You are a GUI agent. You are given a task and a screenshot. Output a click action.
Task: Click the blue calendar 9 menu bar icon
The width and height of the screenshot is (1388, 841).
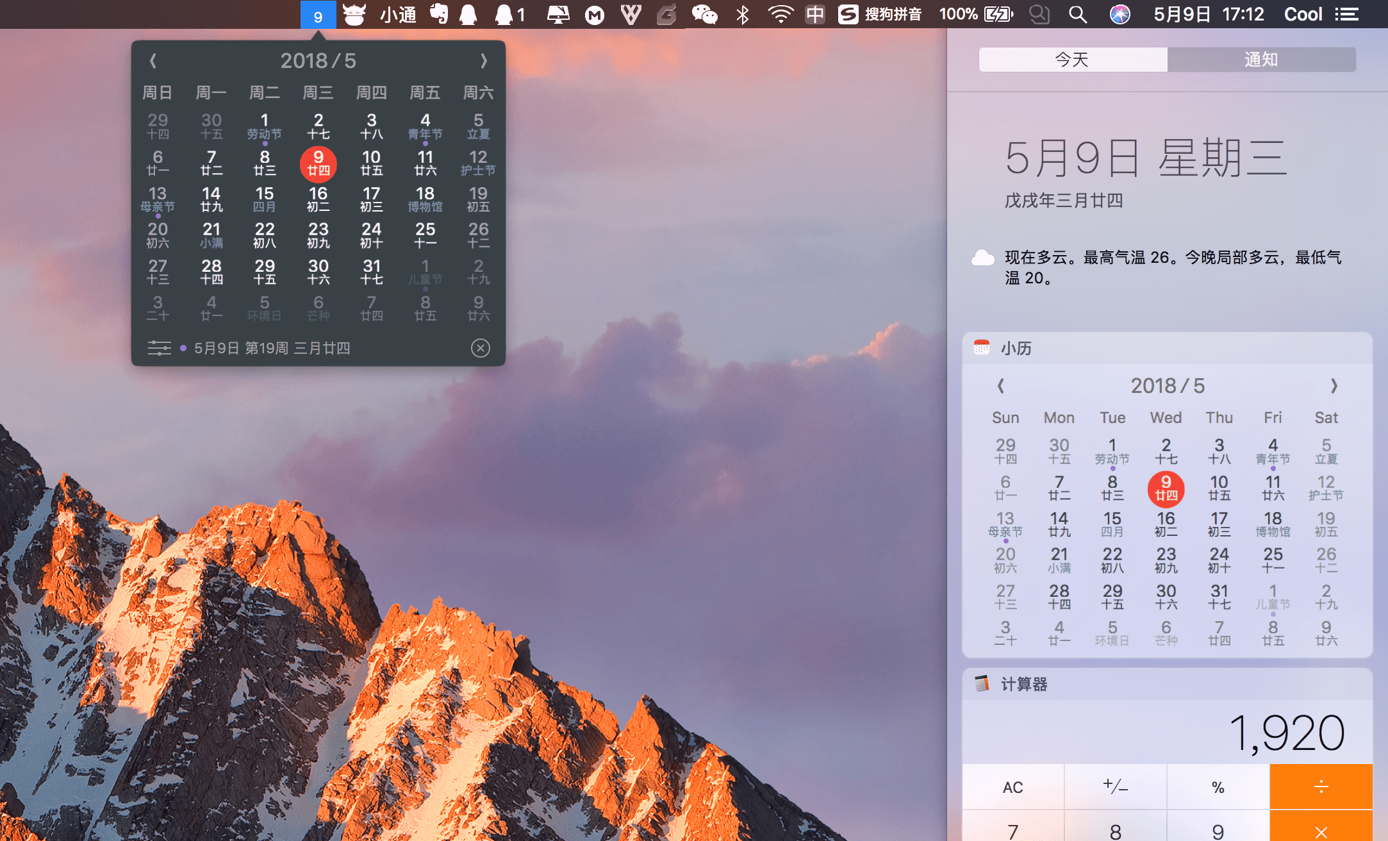pos(318,15)
